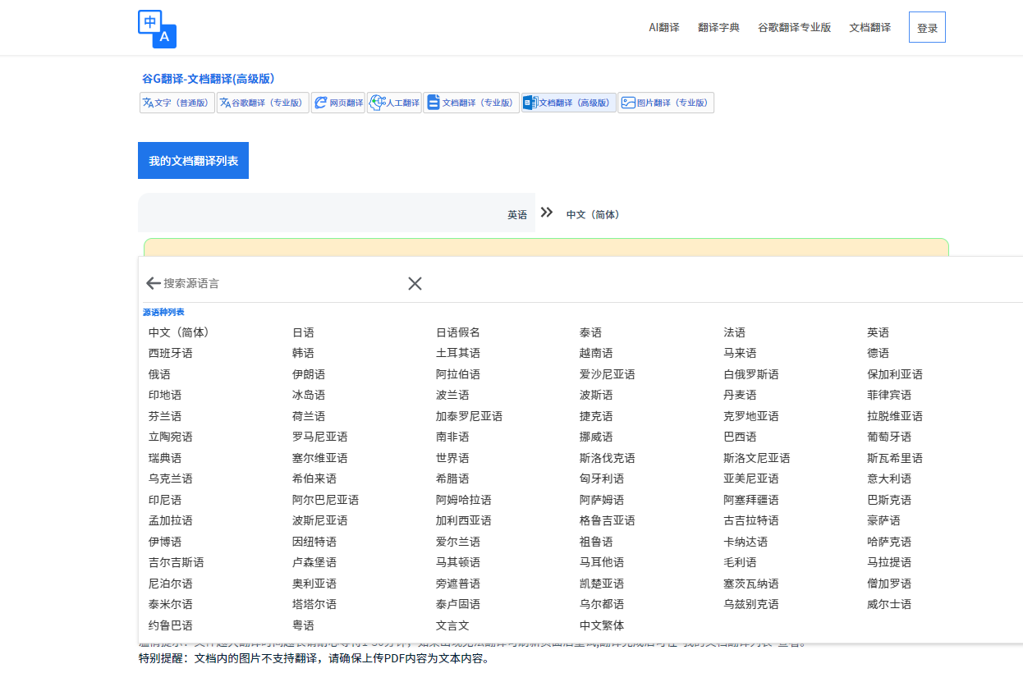Open 翻译字典 in the navigation bar

click(x=718, y=27)
